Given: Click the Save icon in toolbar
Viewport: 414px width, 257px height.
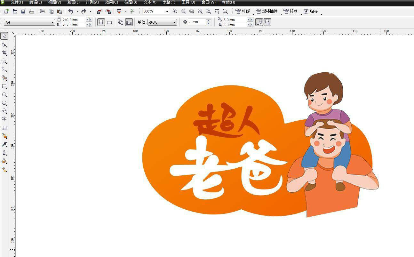Looking at the screenshot, I should 23,11.
